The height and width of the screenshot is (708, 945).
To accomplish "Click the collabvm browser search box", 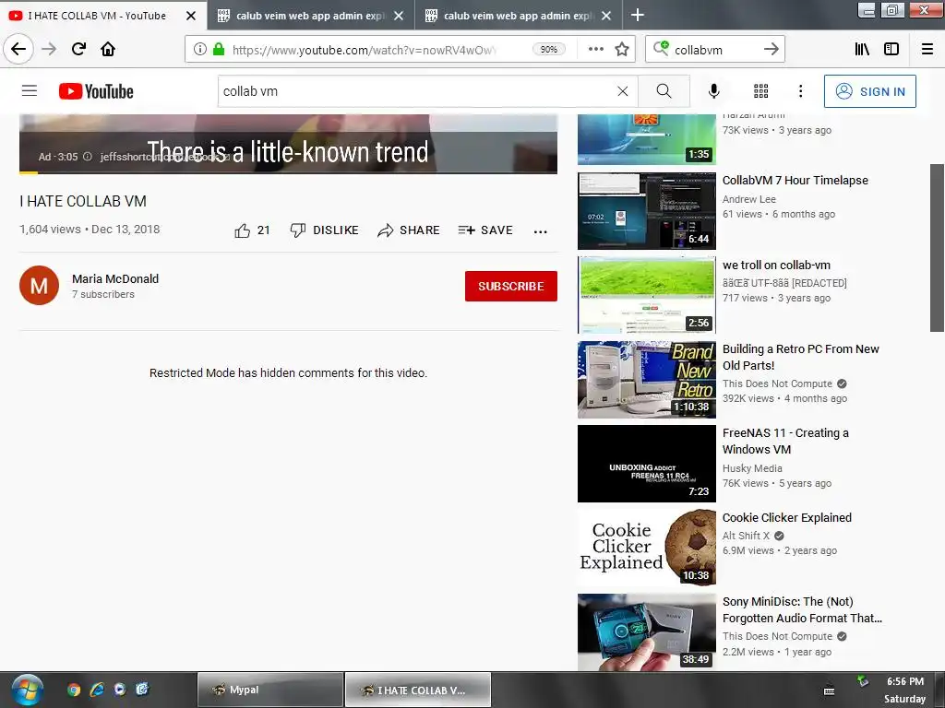I will 715,50.
